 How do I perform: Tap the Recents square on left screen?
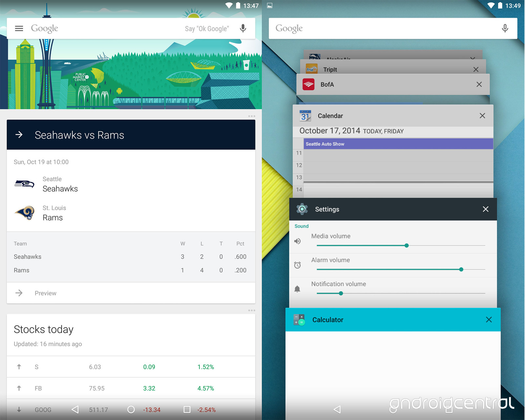(187, 409)
